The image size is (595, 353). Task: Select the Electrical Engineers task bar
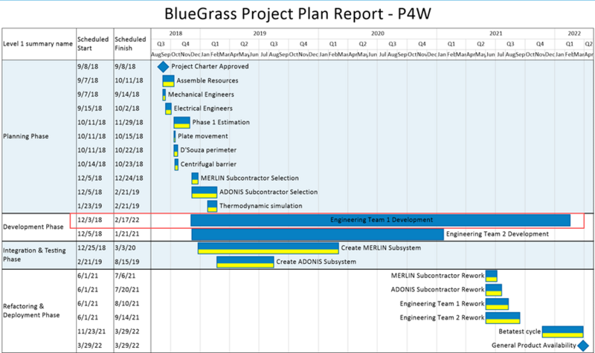pyautogui.click(x=168, y=109)
